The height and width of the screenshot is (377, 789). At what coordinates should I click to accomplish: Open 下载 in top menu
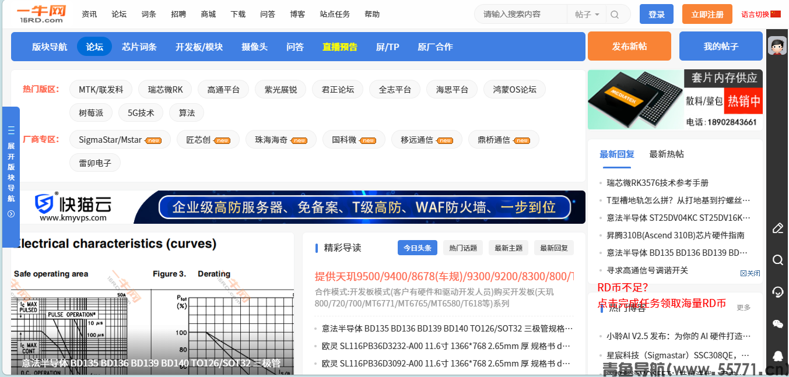click(238, 14)
